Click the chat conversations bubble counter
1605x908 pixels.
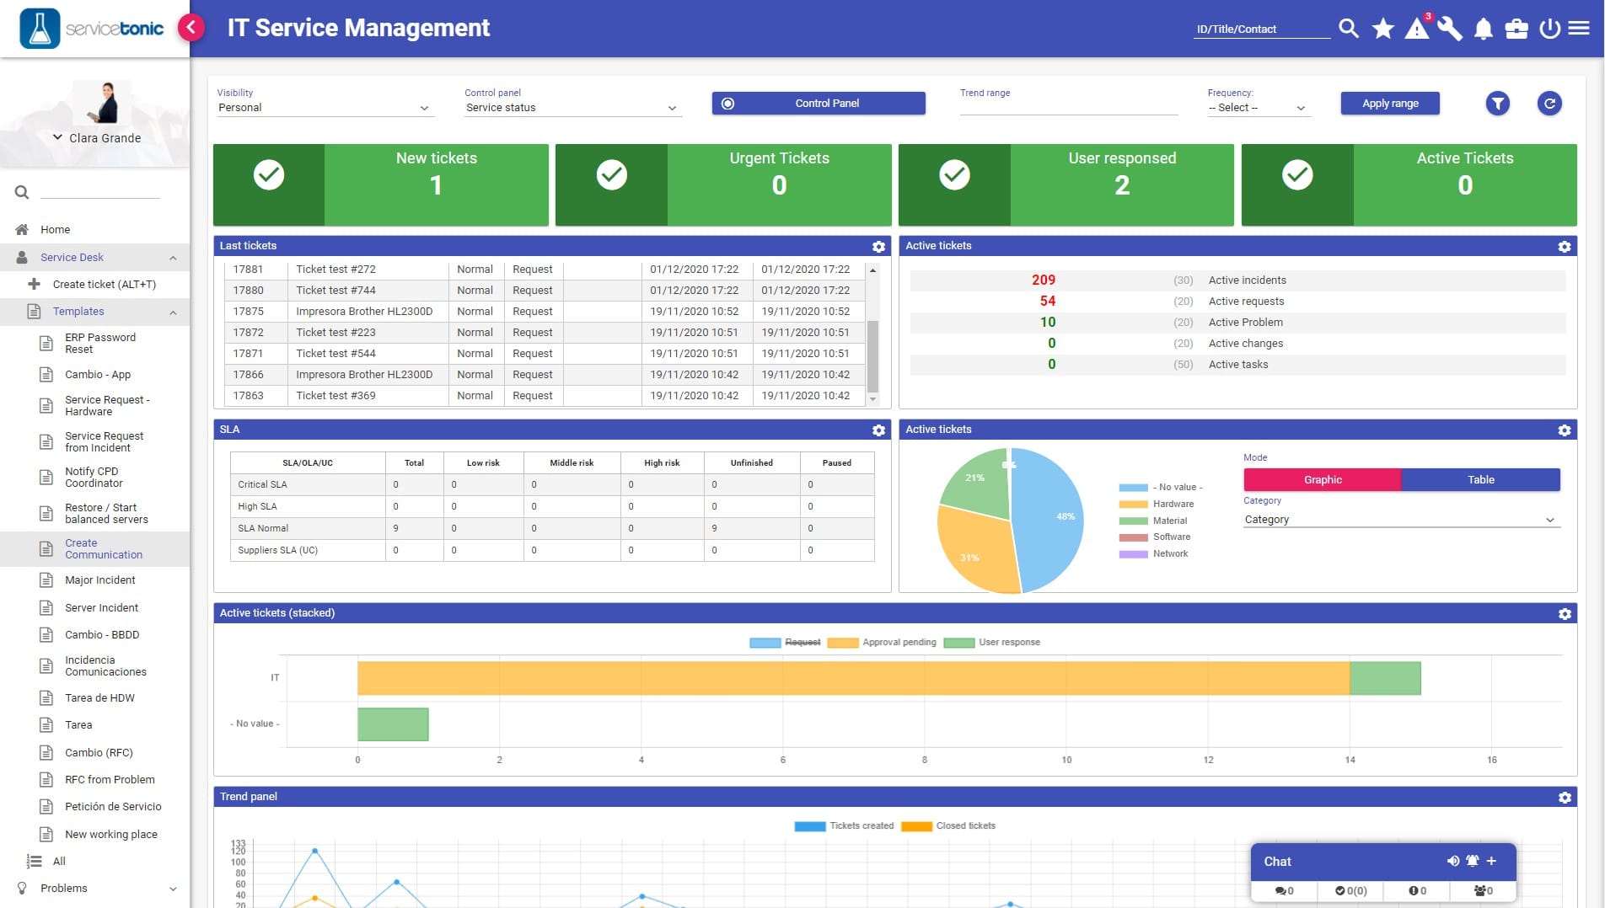[1285, 890]
